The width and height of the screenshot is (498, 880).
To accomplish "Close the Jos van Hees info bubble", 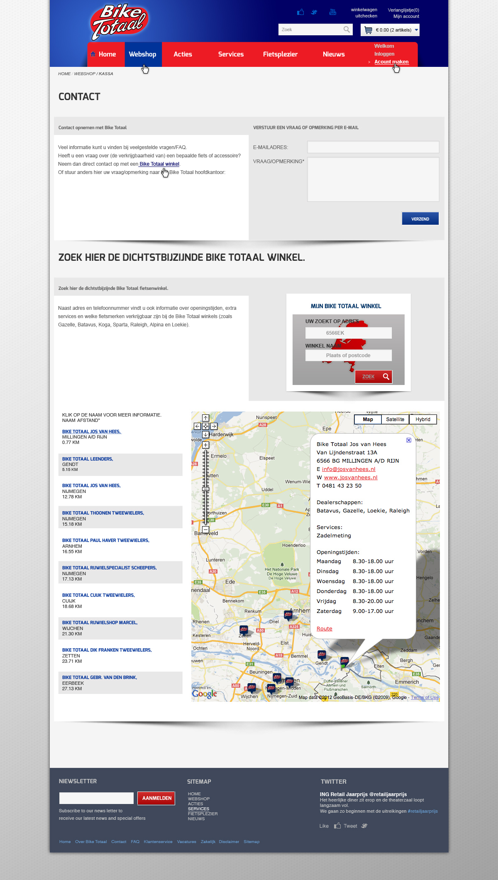I will pyautogui.click(x=409, y=440).
